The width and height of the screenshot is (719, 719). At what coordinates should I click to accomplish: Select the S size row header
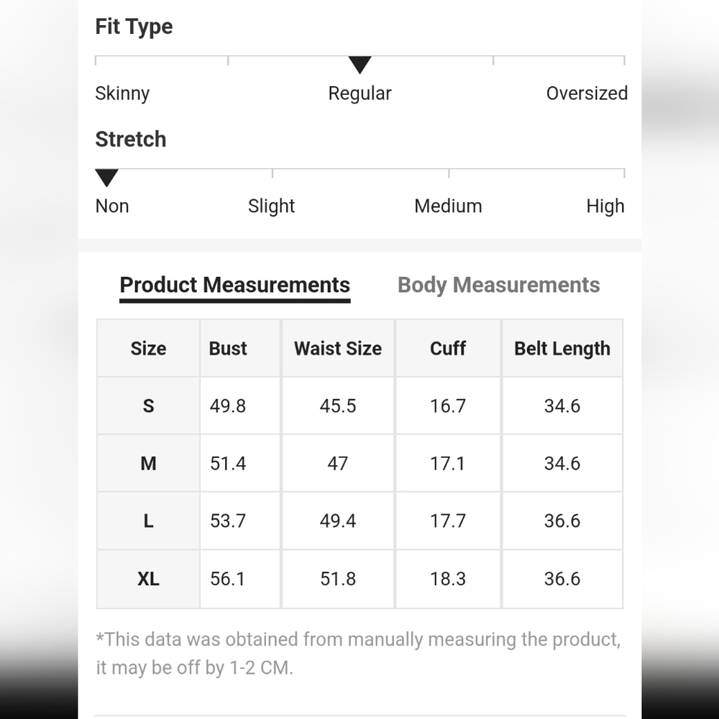[x=148, y=406]
